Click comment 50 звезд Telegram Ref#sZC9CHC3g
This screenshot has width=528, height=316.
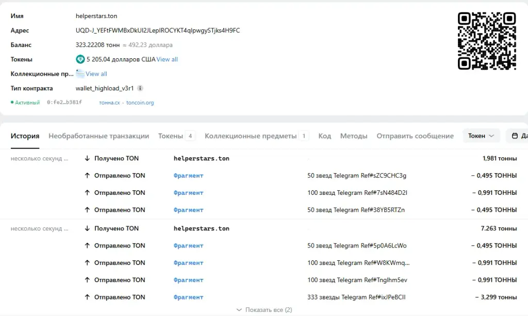click(x=357, y=175)
